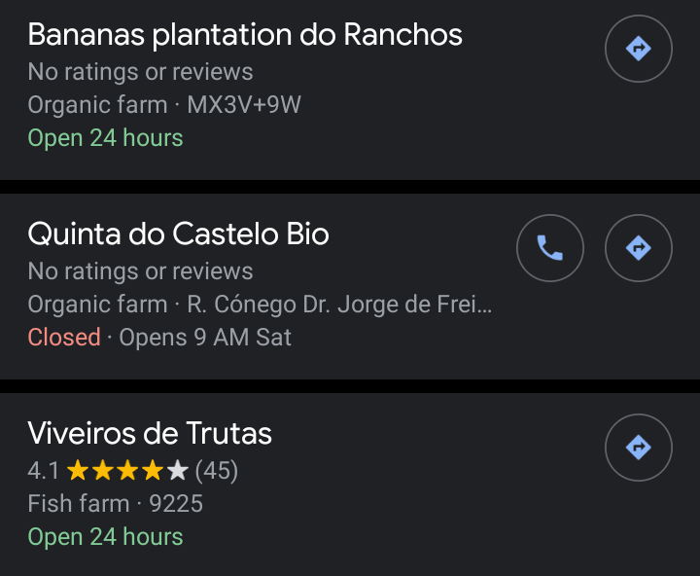Tap the 4.1 rating number
The width and height of the screenshot is (700, 576).
44,472
